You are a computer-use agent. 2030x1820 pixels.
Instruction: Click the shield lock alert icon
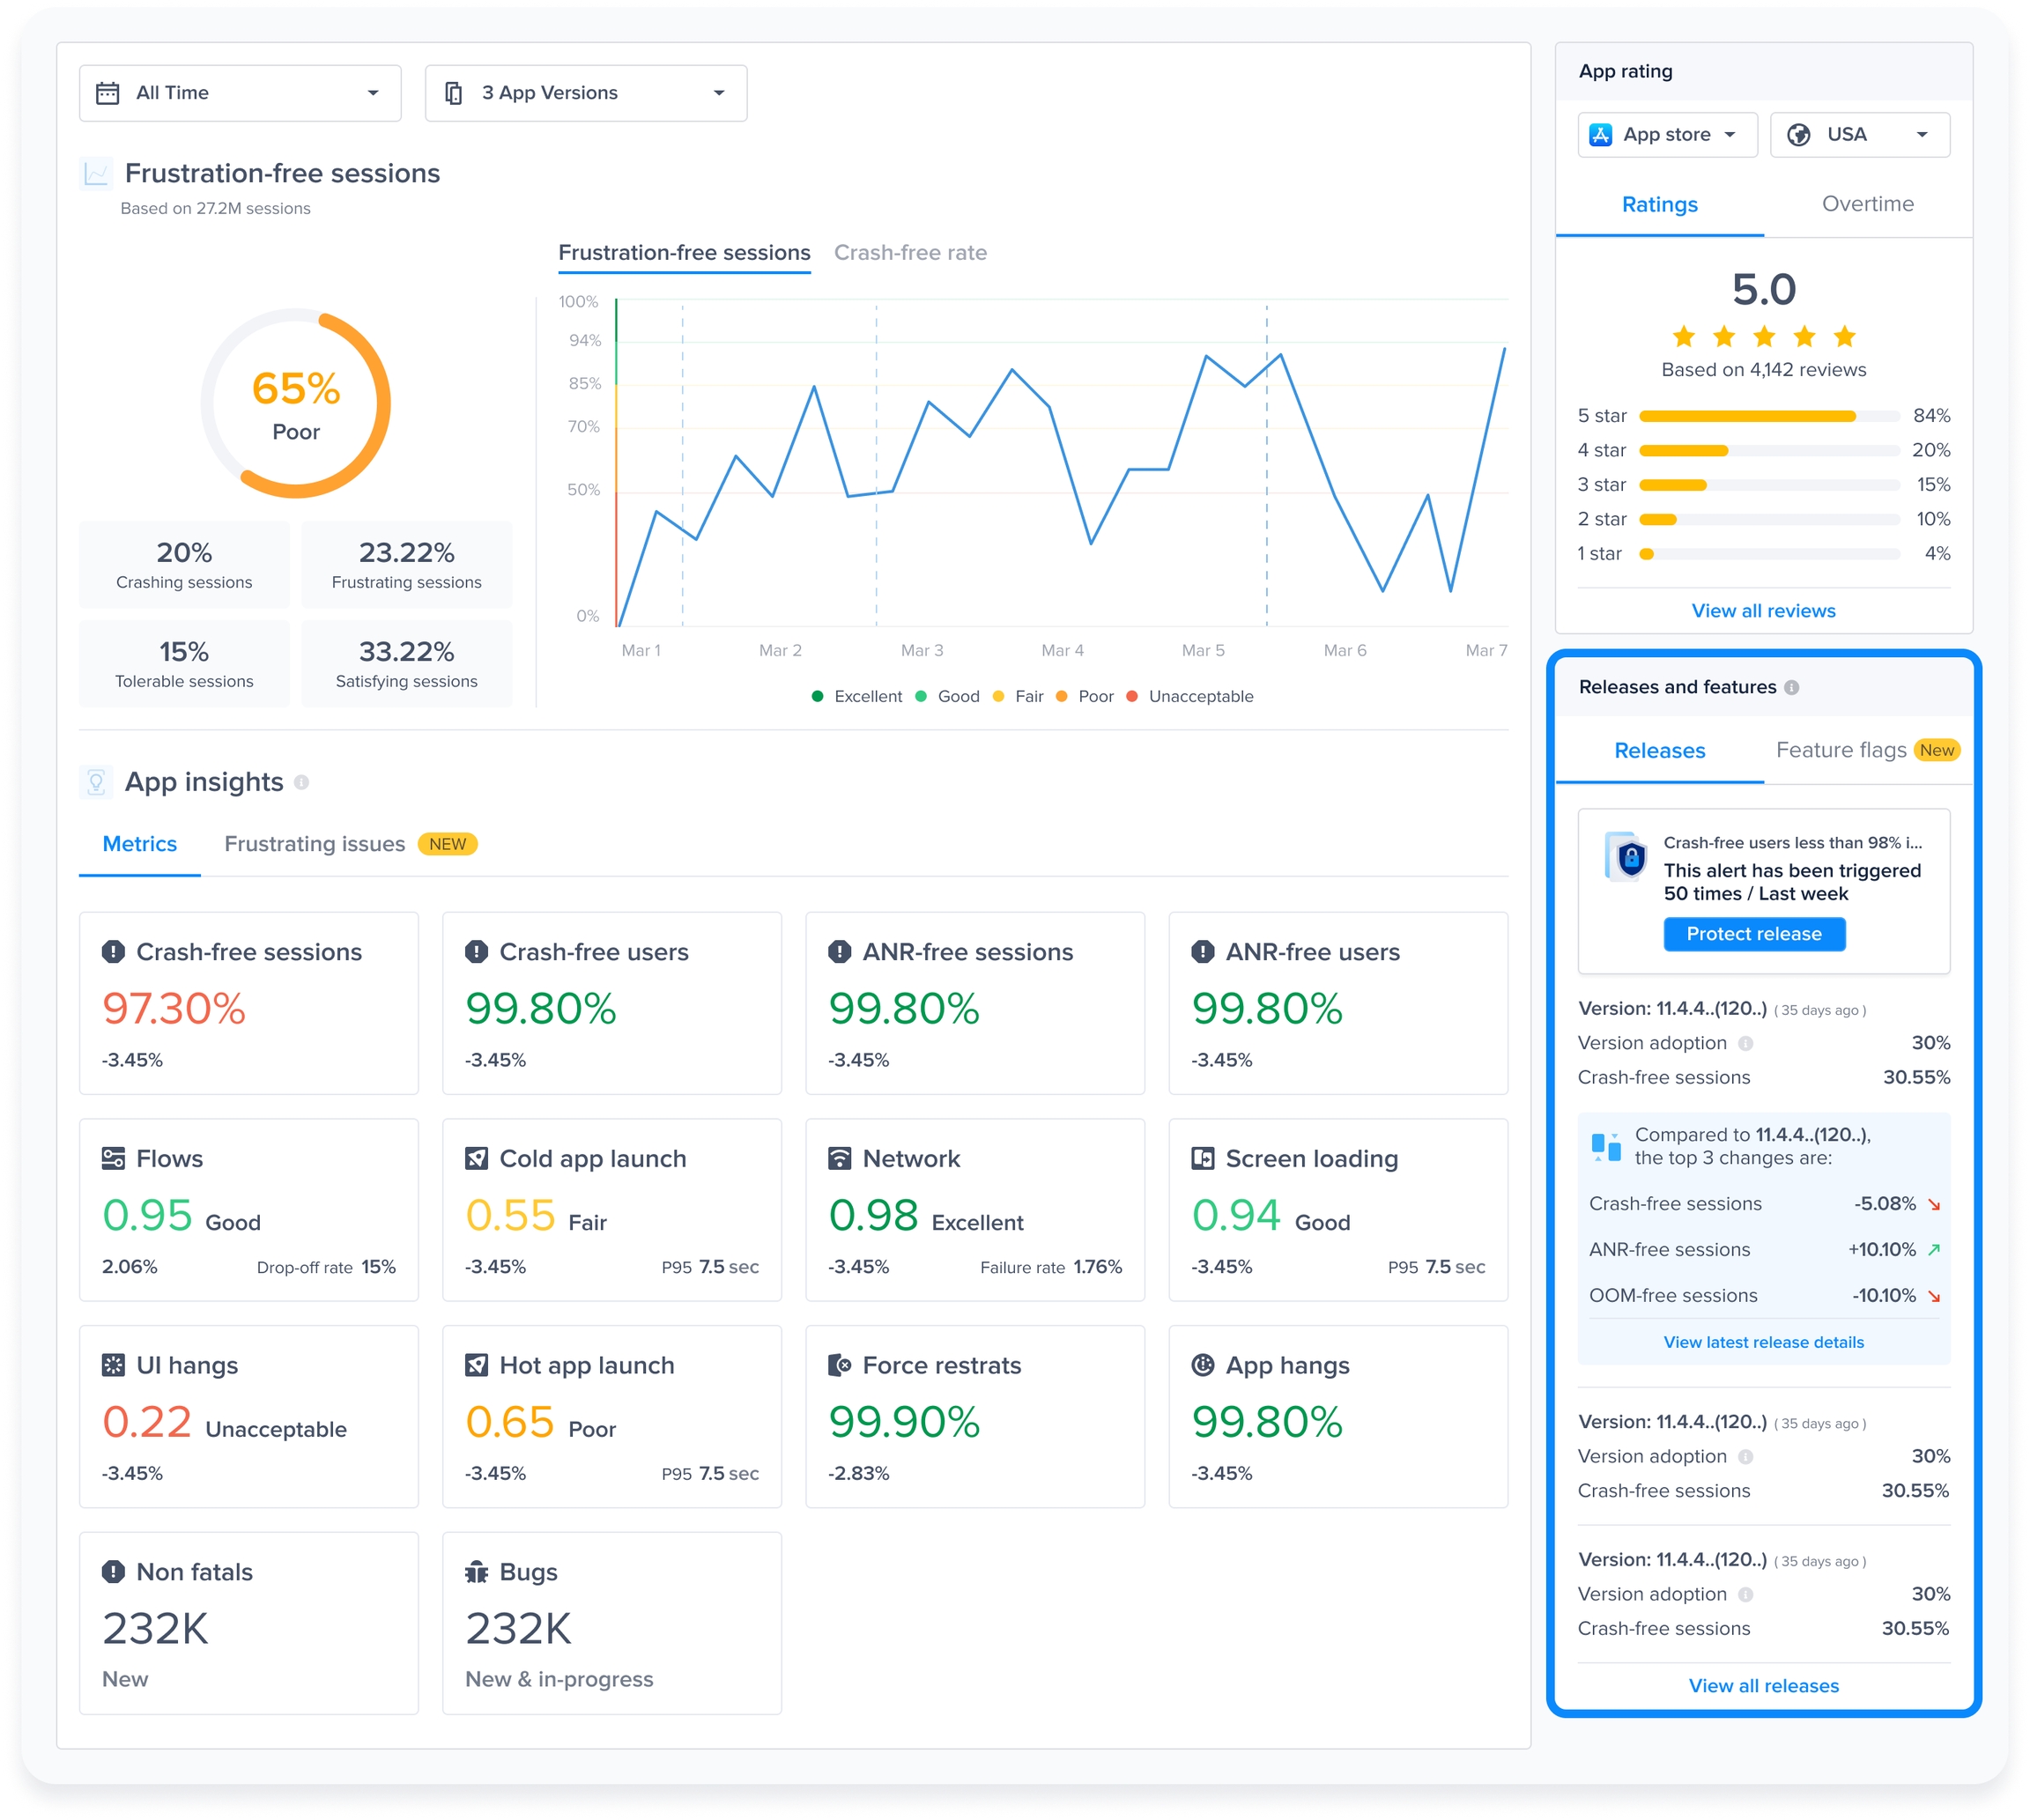(x=1630, y=857)
